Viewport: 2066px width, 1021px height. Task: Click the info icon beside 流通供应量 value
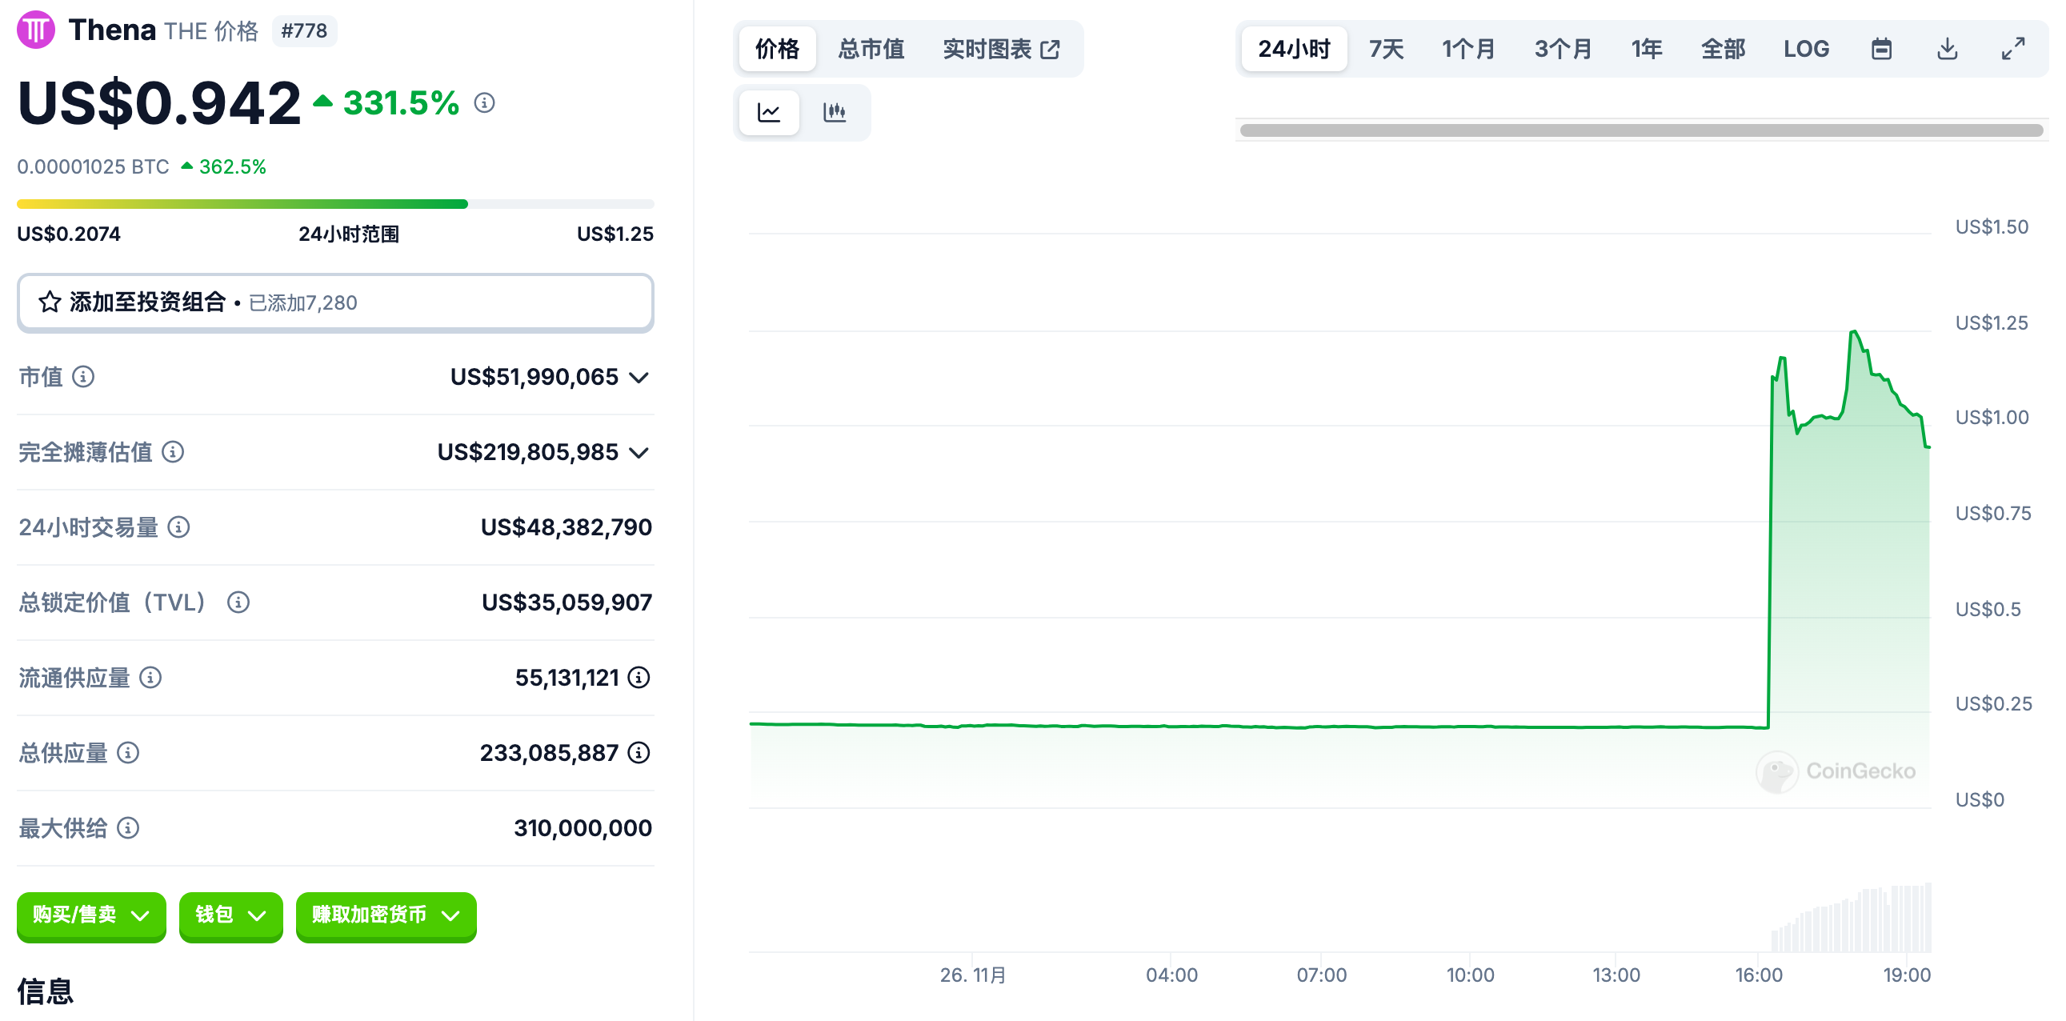(x=639, y=678)
